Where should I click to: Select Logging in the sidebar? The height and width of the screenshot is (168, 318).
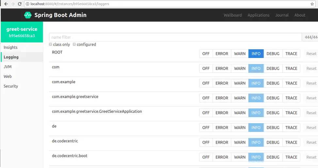coord(22,57)
